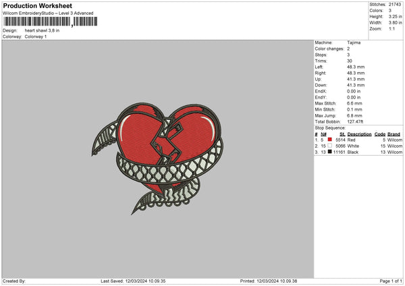Click the Max Jump value 6.8 mm
405x286 pixels.
354,115
